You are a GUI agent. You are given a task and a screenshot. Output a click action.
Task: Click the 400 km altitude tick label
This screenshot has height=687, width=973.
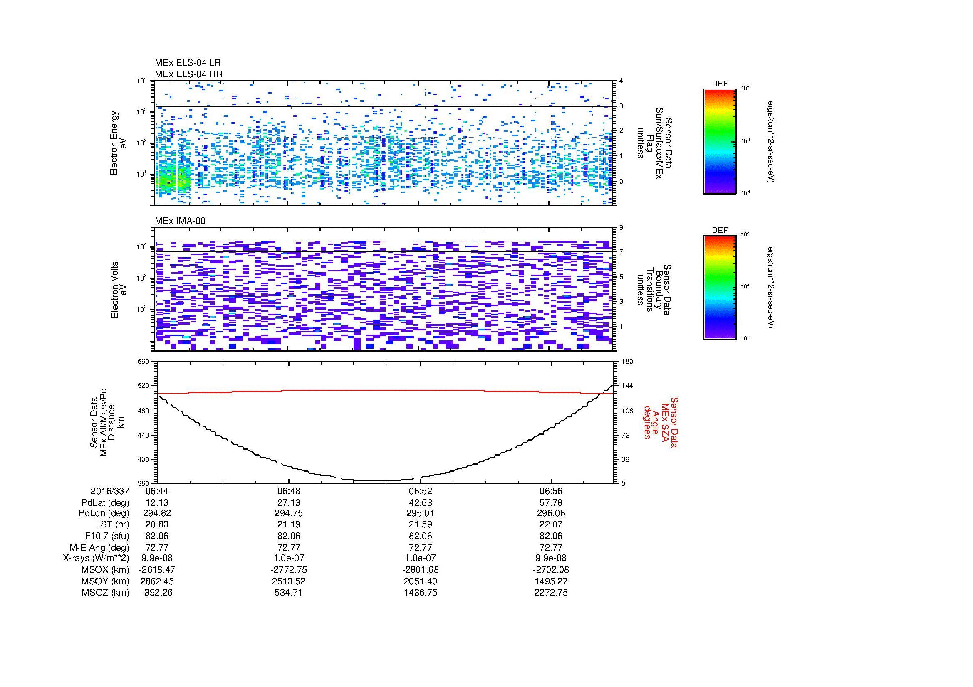[x=144, y=459]
